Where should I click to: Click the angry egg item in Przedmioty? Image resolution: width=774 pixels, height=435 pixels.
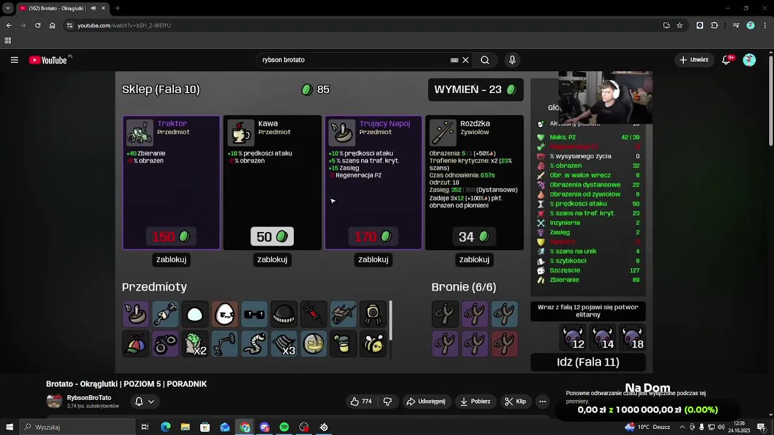(225, 314)
